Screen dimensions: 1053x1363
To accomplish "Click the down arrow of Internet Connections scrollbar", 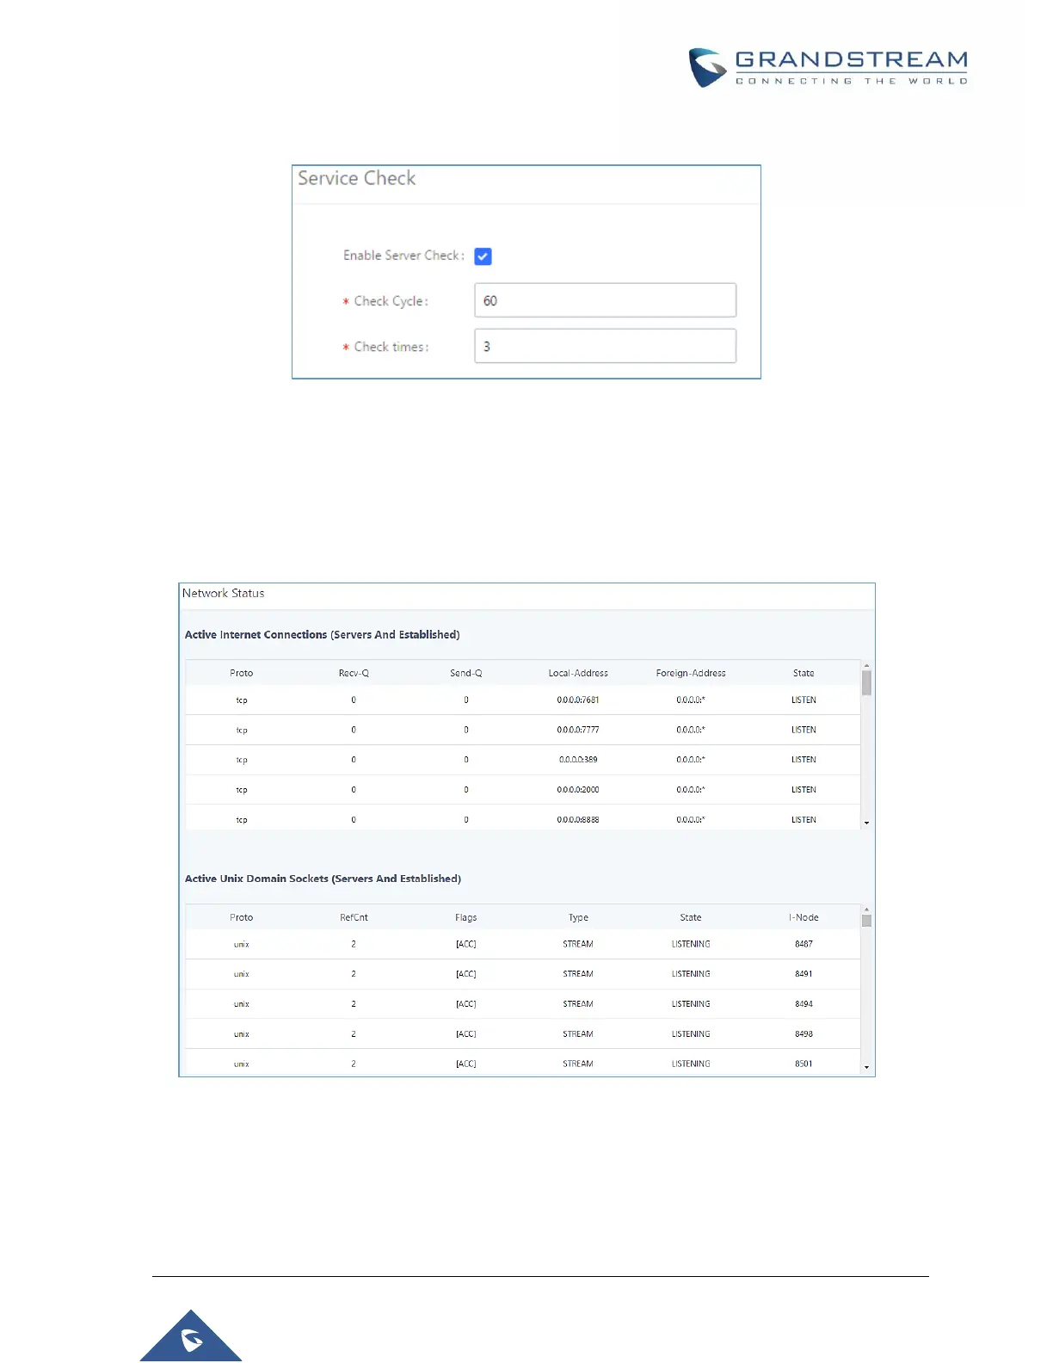I will pyautogui.click(x=866, y=823).
